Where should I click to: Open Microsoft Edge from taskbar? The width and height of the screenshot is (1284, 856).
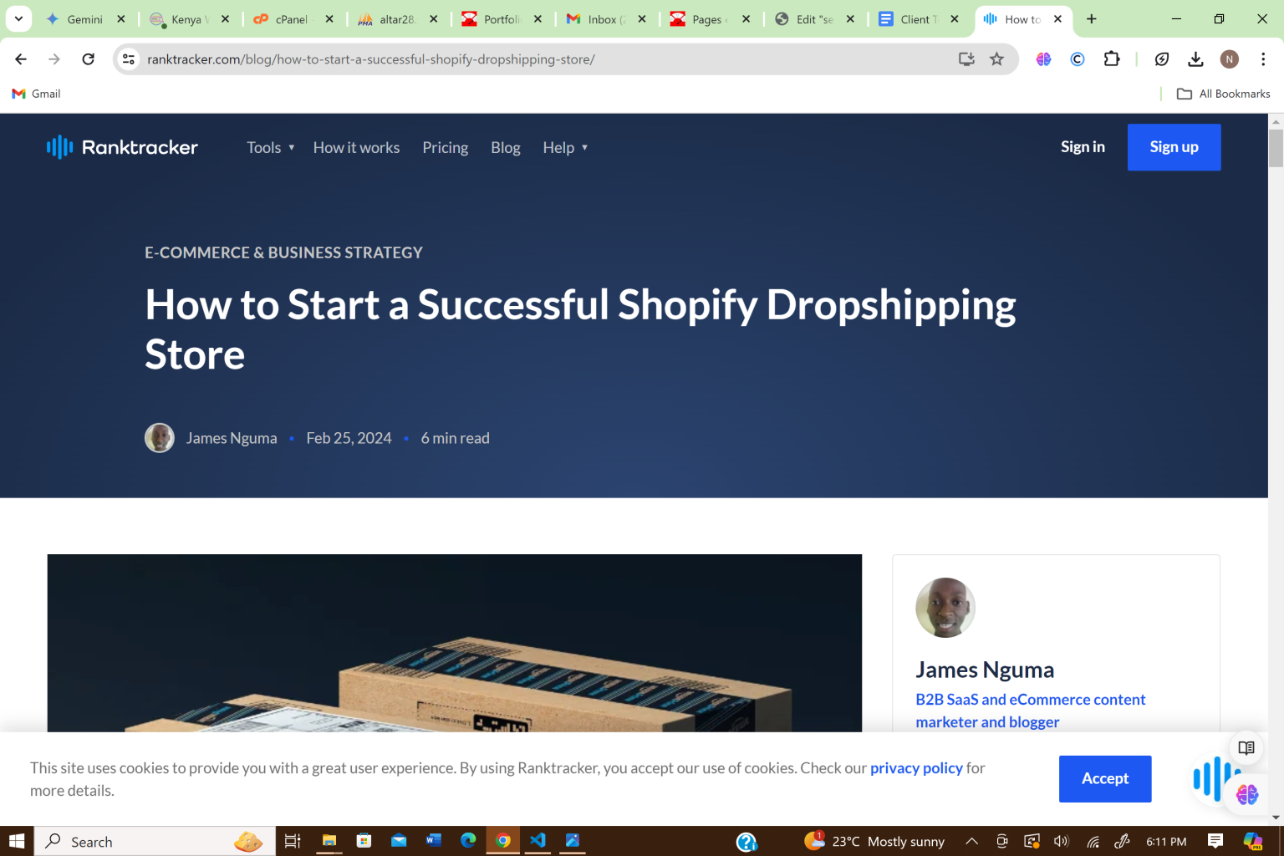tap(468, 841)
